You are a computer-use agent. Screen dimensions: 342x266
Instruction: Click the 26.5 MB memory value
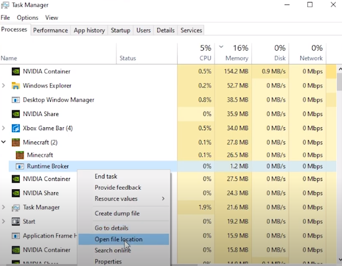tap(238, 155)
